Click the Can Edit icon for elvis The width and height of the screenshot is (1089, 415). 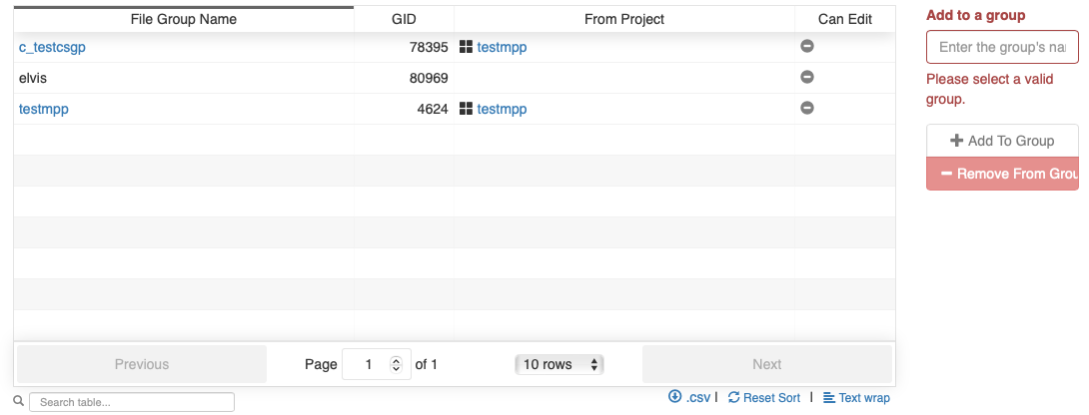pyautogui.click(x=807, y=77)
